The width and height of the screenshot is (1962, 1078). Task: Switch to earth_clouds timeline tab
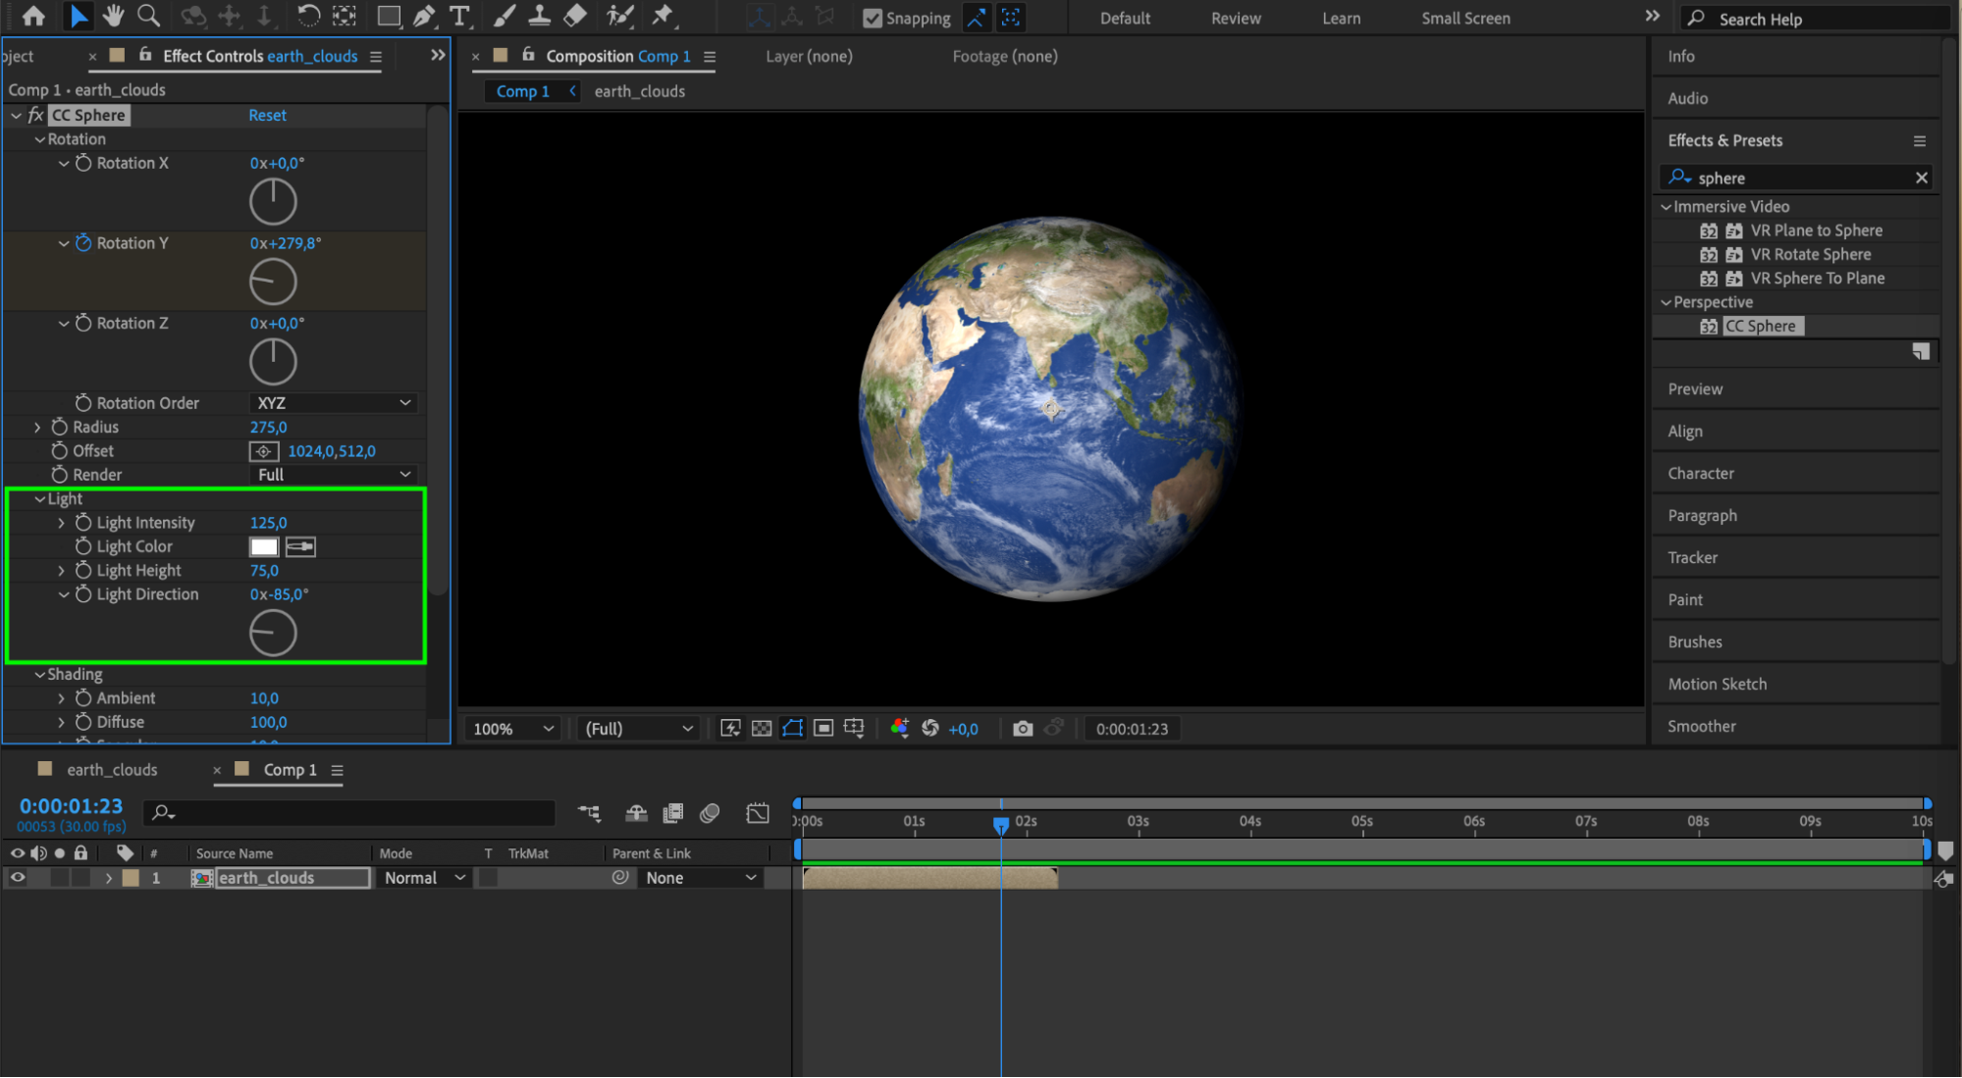pyautogui.click(x=111, y=770)
